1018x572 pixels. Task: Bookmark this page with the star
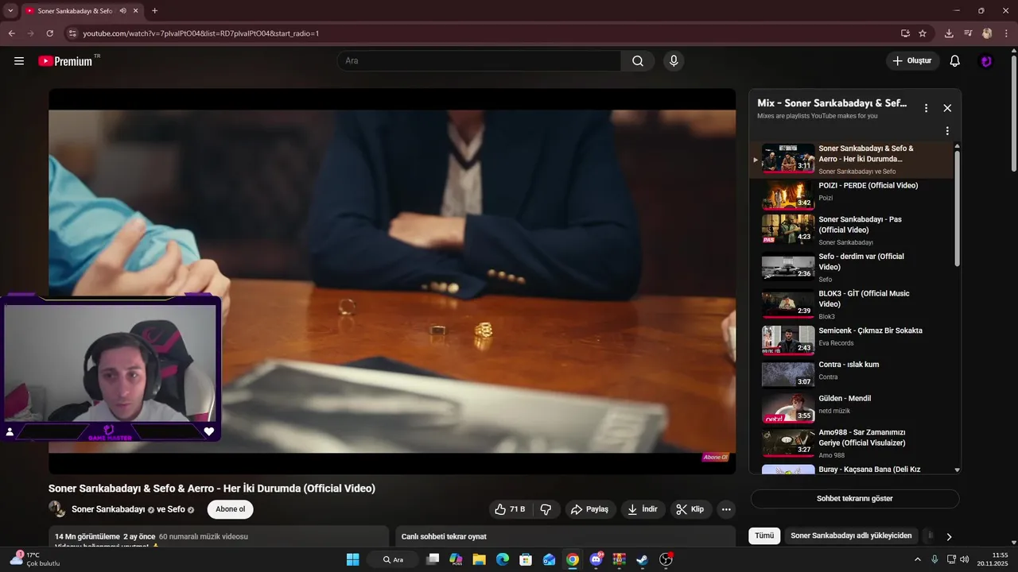click(x=923, y=33)
